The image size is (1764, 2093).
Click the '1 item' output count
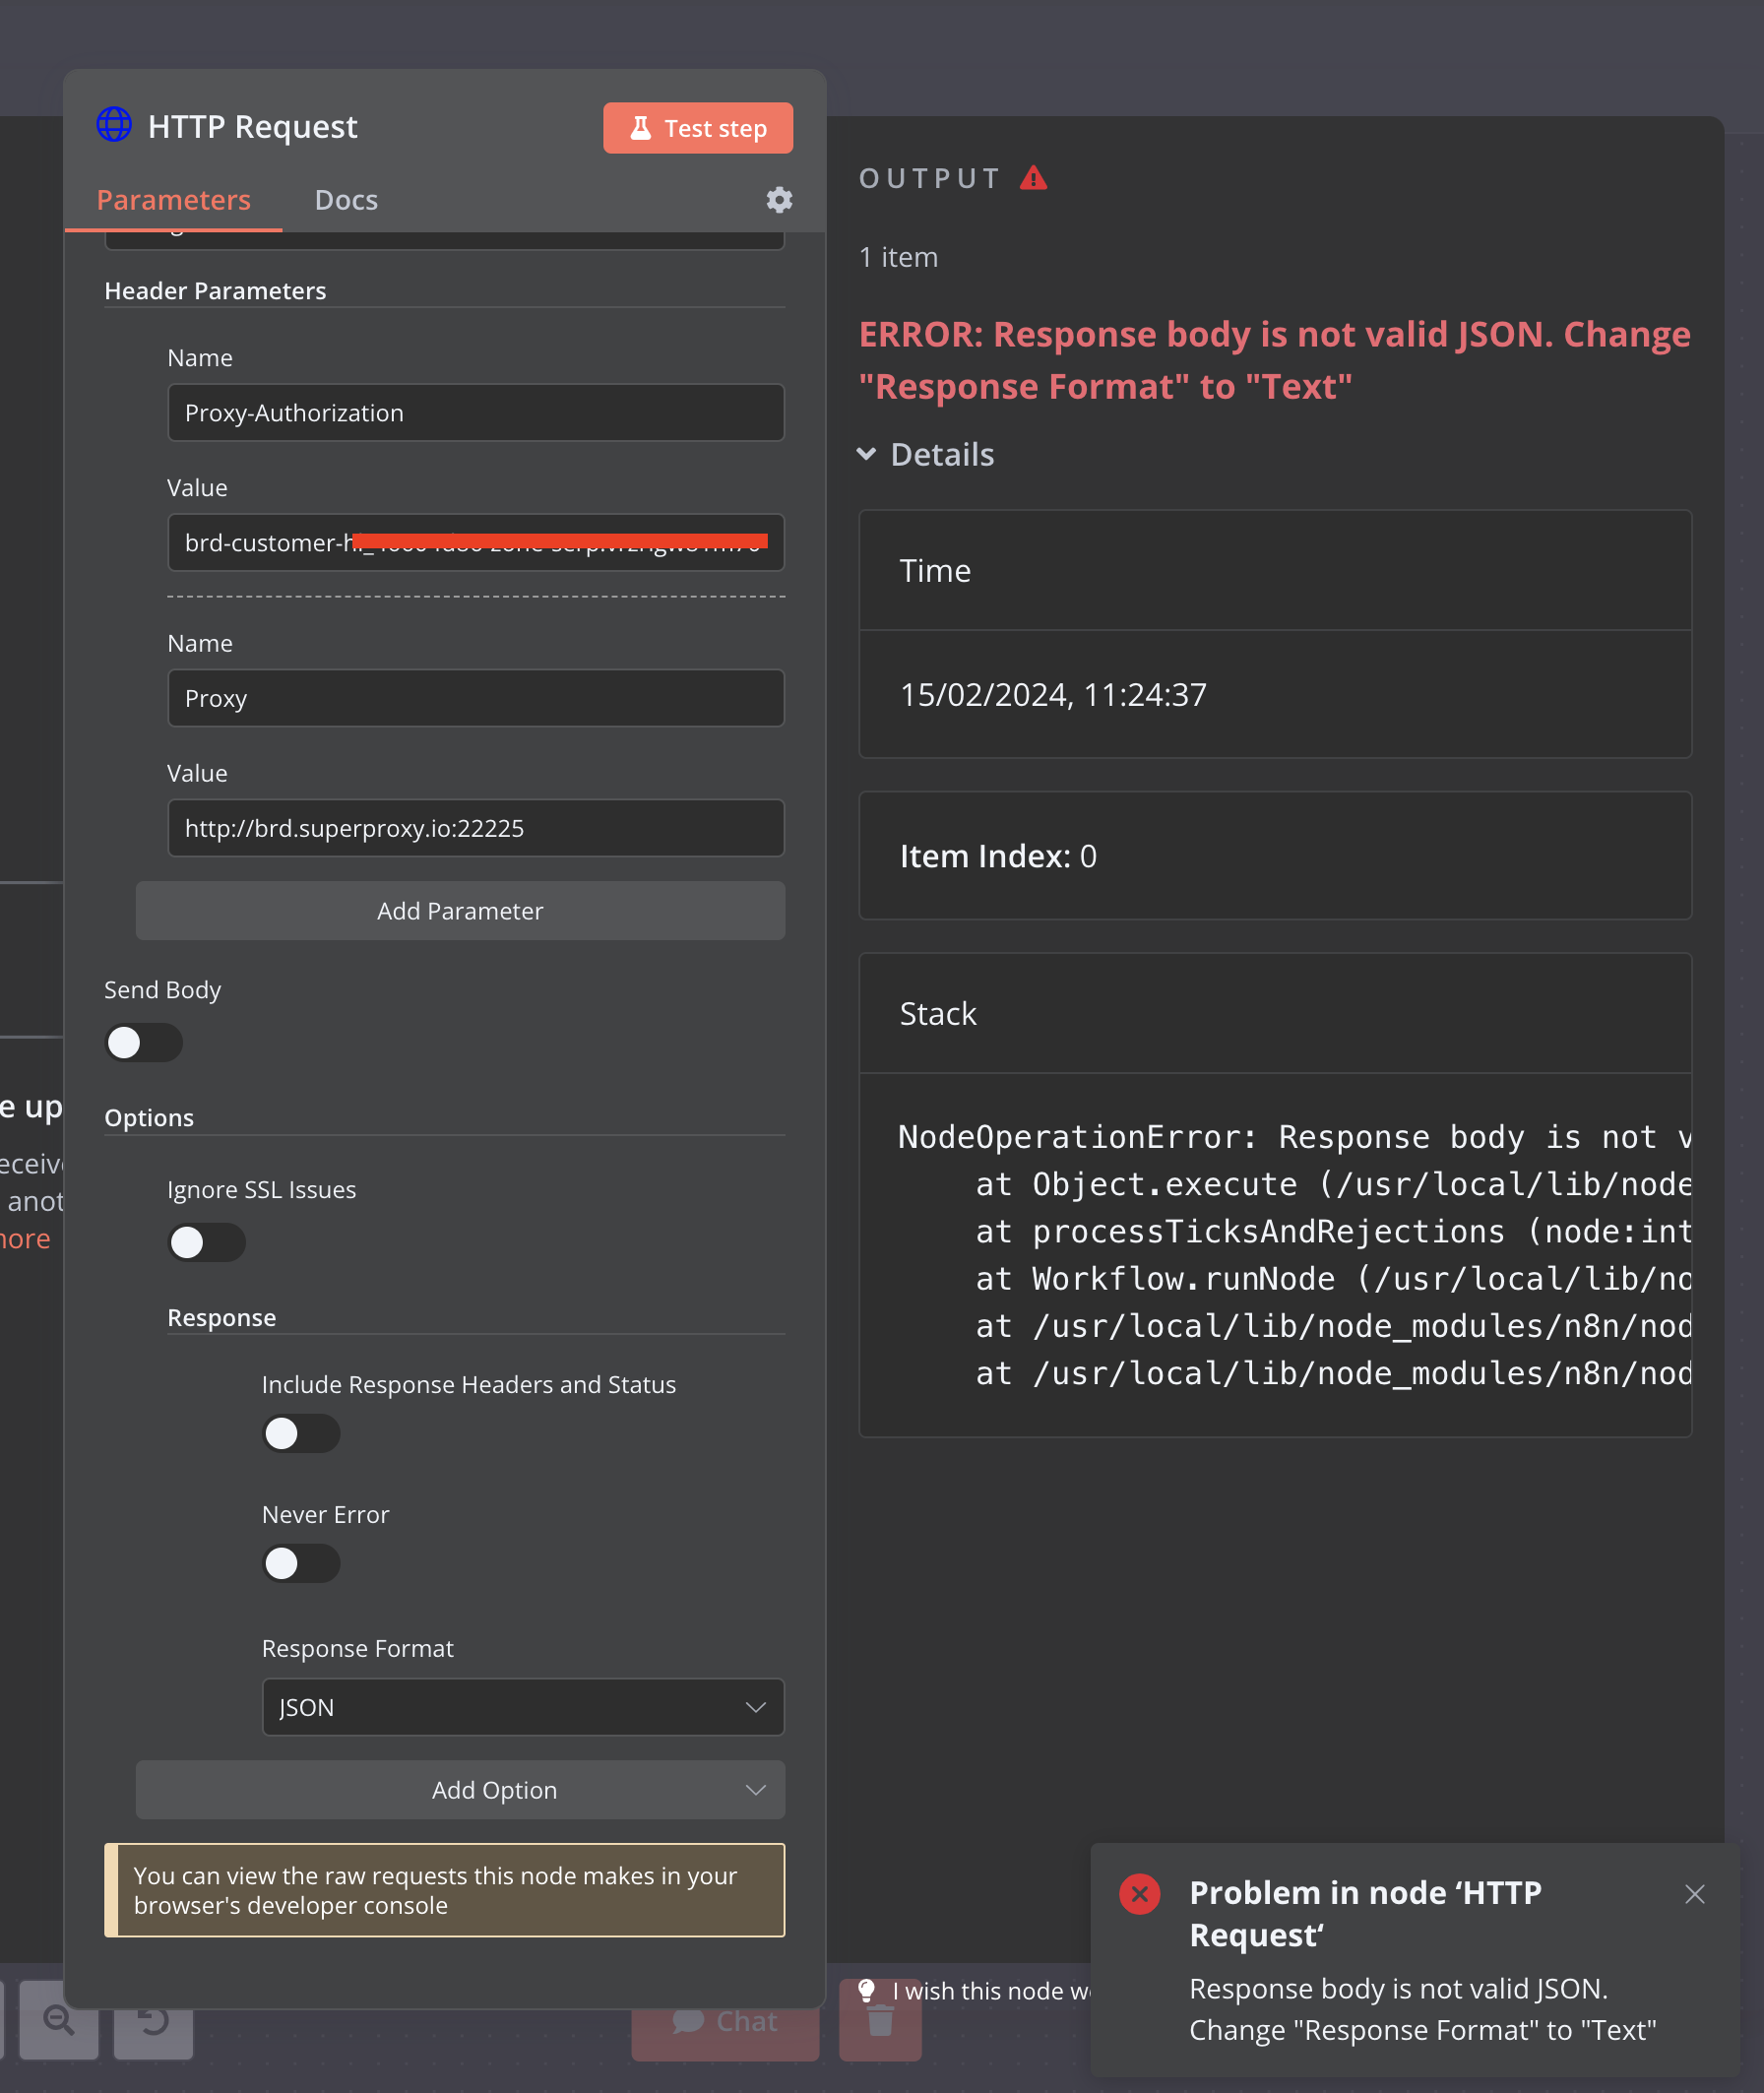click(x=898, y=257)
